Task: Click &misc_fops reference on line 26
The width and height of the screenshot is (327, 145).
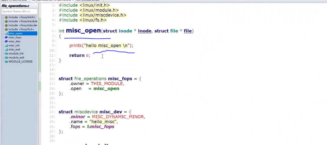Action: 101,127
